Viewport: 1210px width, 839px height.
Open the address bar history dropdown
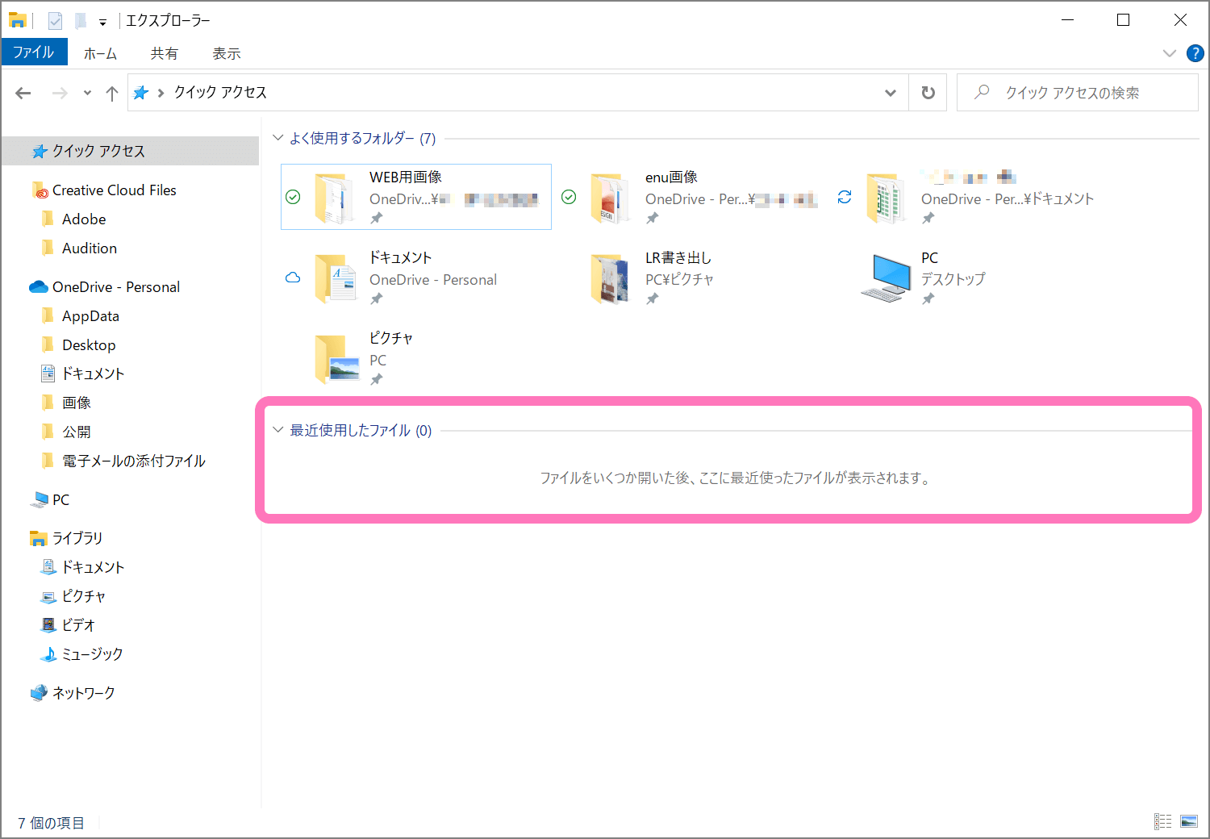[x=891, y=92]
